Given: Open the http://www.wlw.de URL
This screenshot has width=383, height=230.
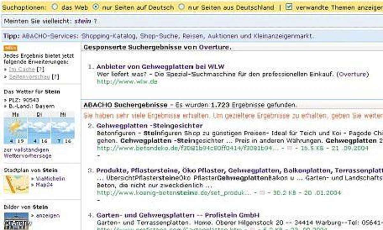Looking at the screenshot, I should point(127,81).
